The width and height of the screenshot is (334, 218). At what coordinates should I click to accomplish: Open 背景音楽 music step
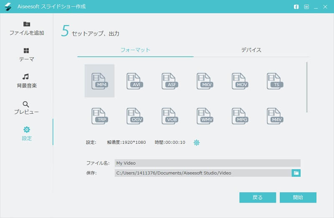[x=26, y=81]
